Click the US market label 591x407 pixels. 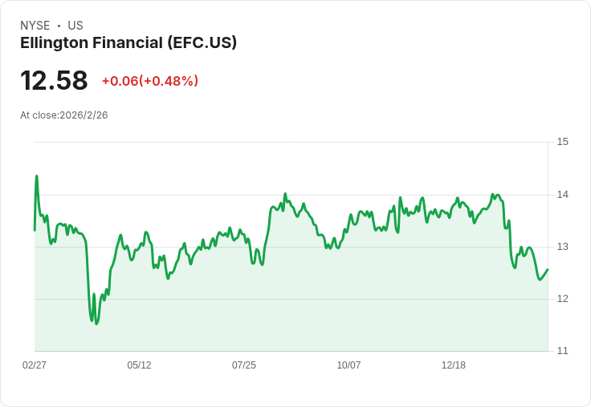click(75, 26)
